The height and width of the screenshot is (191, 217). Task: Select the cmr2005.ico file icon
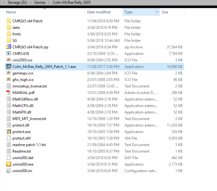click(x=9, y=60)
